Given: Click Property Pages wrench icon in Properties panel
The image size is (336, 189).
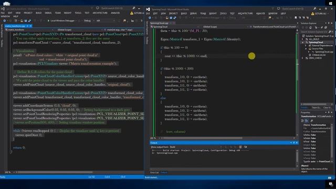Looking at the screenshot, I should click(x=312, y=121).
